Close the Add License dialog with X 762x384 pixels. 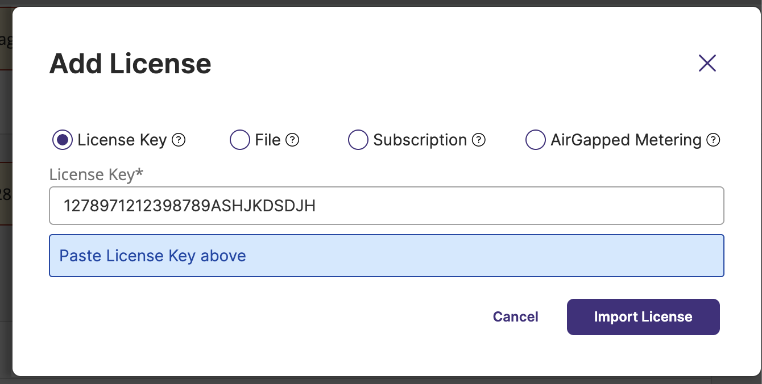tap(707, 63)
